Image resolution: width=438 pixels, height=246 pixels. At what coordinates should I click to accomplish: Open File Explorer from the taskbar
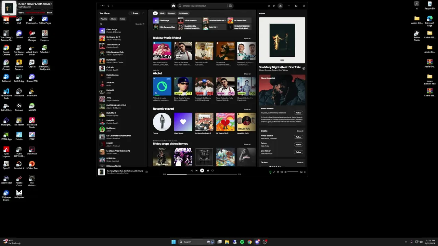coord(227,242)
